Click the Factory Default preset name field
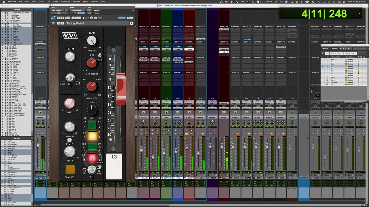Screen dimensions: 369x207 [x=97, y=23]
